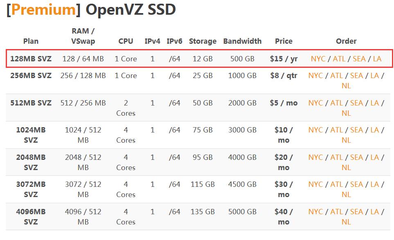The height and width of the screenshot is (240, 394).
Task: Order 4096MB SVZ plan in SEA
Action: [356, 212]
